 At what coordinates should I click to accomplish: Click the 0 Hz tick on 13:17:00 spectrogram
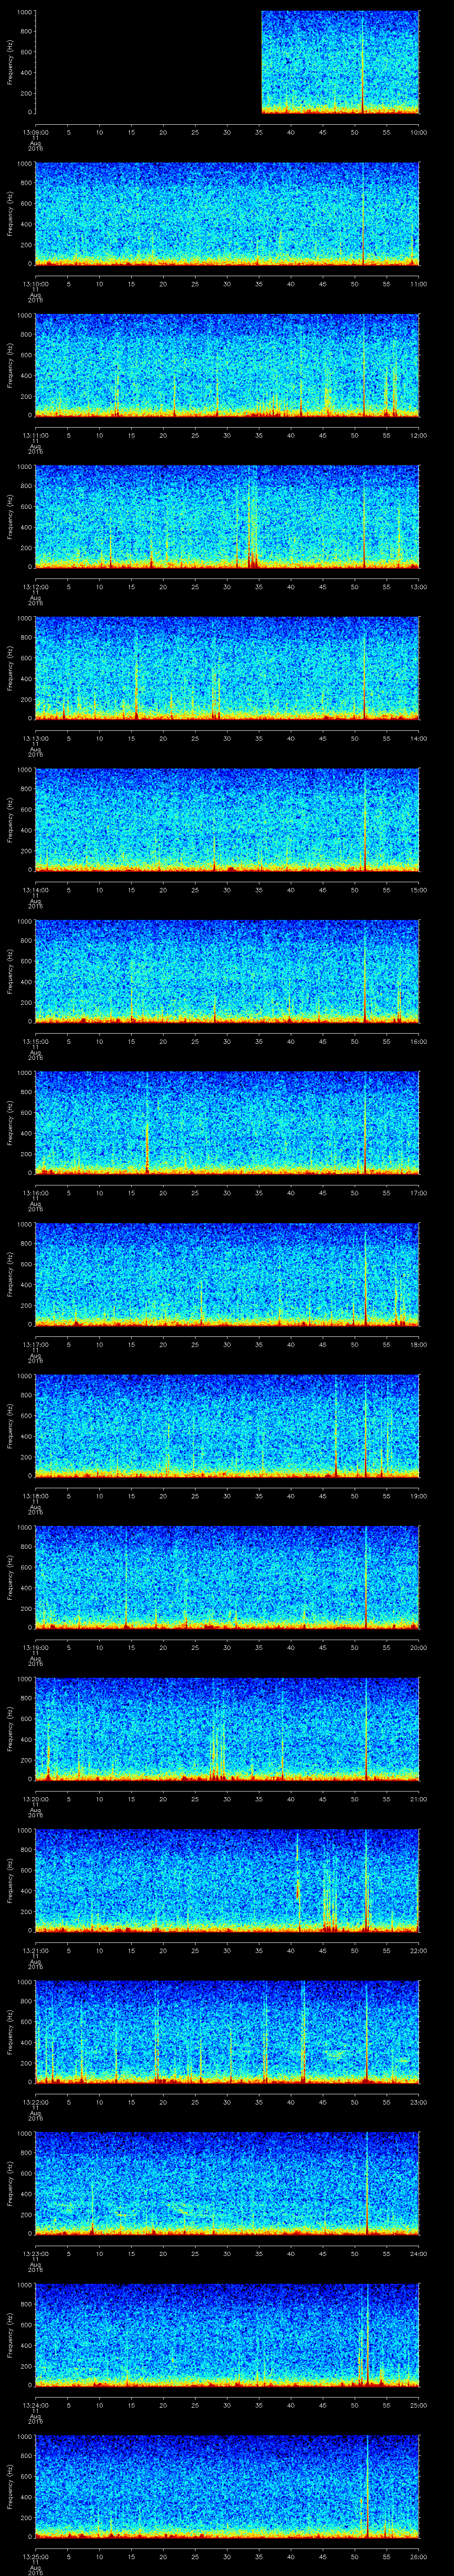[x=30, y=1324]
